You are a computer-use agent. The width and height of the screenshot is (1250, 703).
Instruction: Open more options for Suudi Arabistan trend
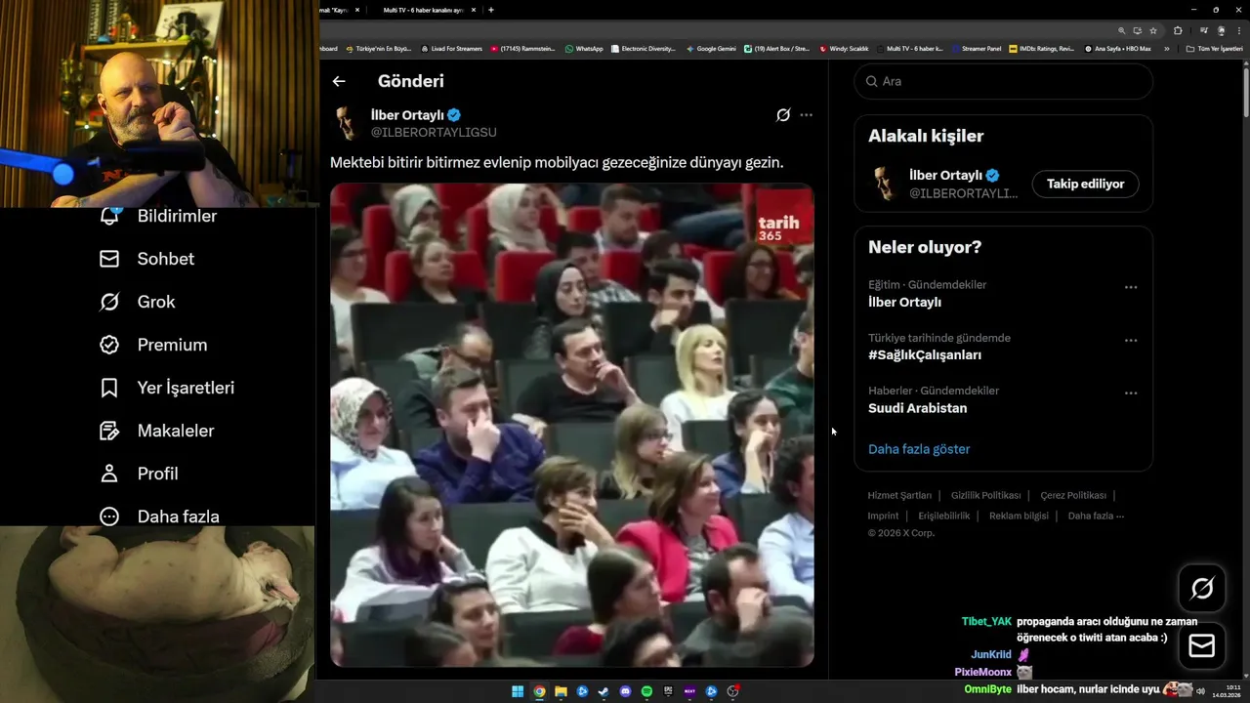(1131, 393)
